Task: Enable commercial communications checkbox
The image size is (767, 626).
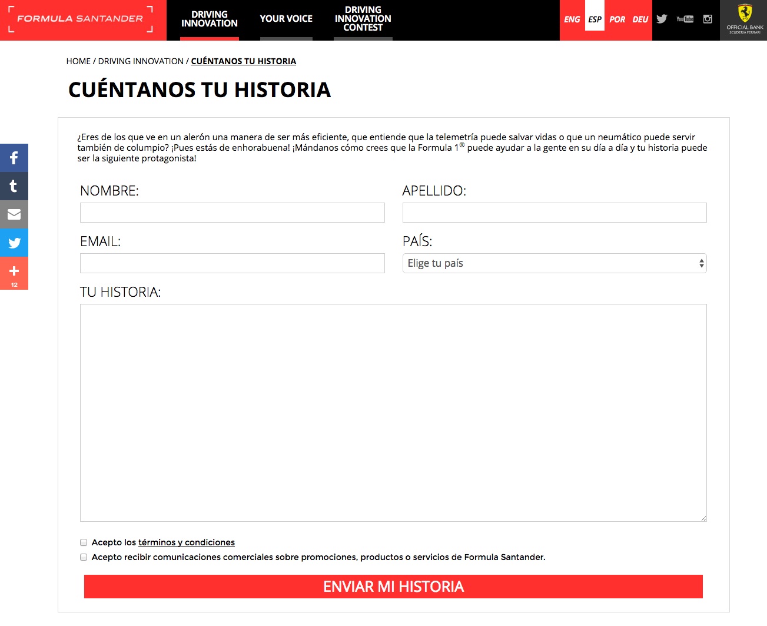Action: 84,557
